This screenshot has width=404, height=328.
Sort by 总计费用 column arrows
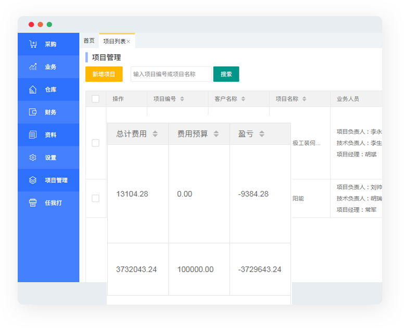(x=155, y=134)
